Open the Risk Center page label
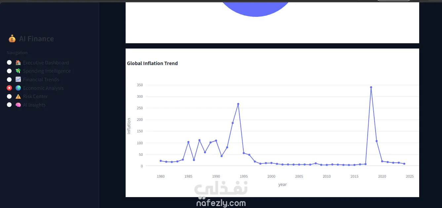Screen dimensions: 442x208 pos(35,96)
